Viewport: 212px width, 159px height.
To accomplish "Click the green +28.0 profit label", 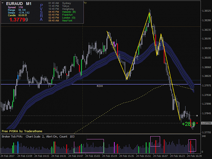I will tap(189, 124).
